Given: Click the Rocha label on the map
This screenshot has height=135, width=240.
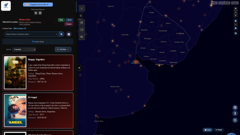Looking at the screenshot, I should click(x=183, y=52).
